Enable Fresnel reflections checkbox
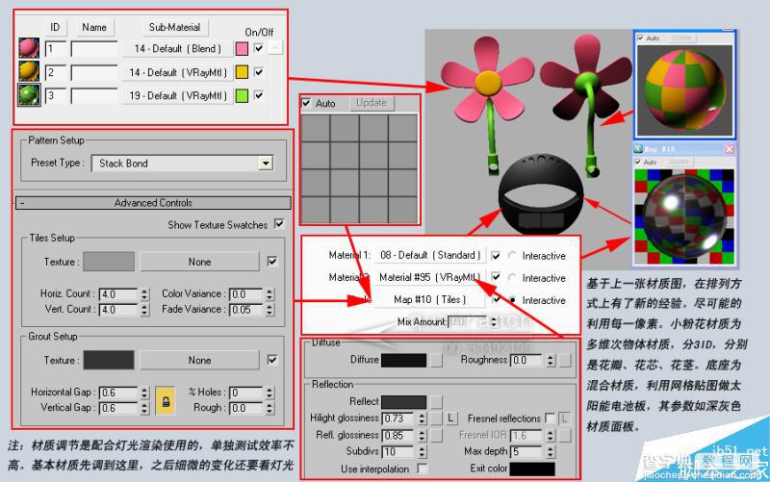The width and height of the screenshot is (770, 482). 550,419
